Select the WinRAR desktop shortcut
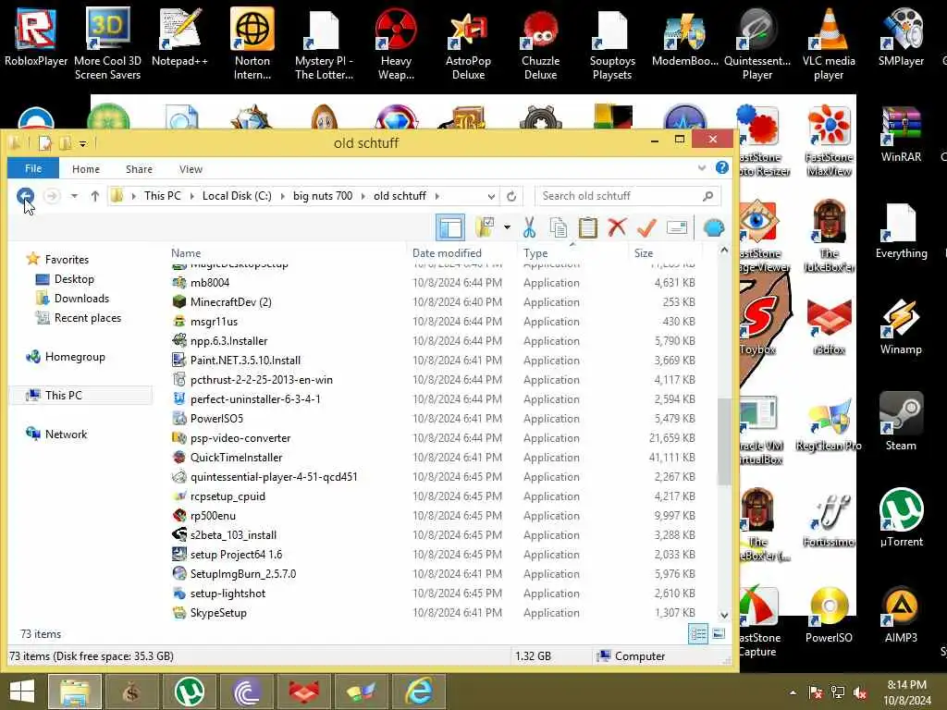Viewport: 947px width, 710px height. click(901, 133)
